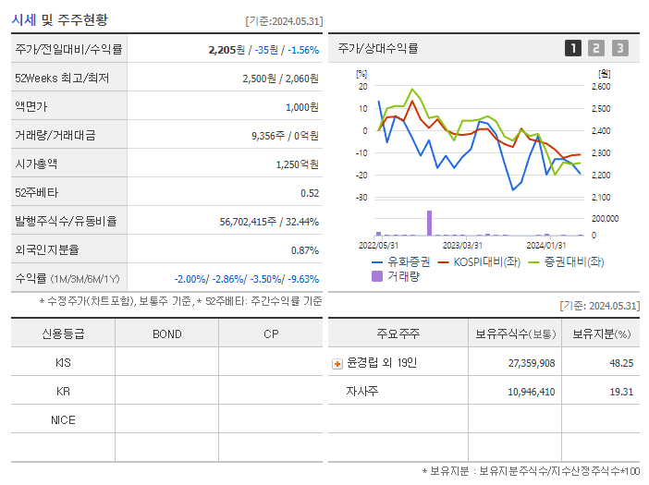This screenshot has width=649, height=485.
Task: Select ownership value 19.31
Action: click(621, 392)
